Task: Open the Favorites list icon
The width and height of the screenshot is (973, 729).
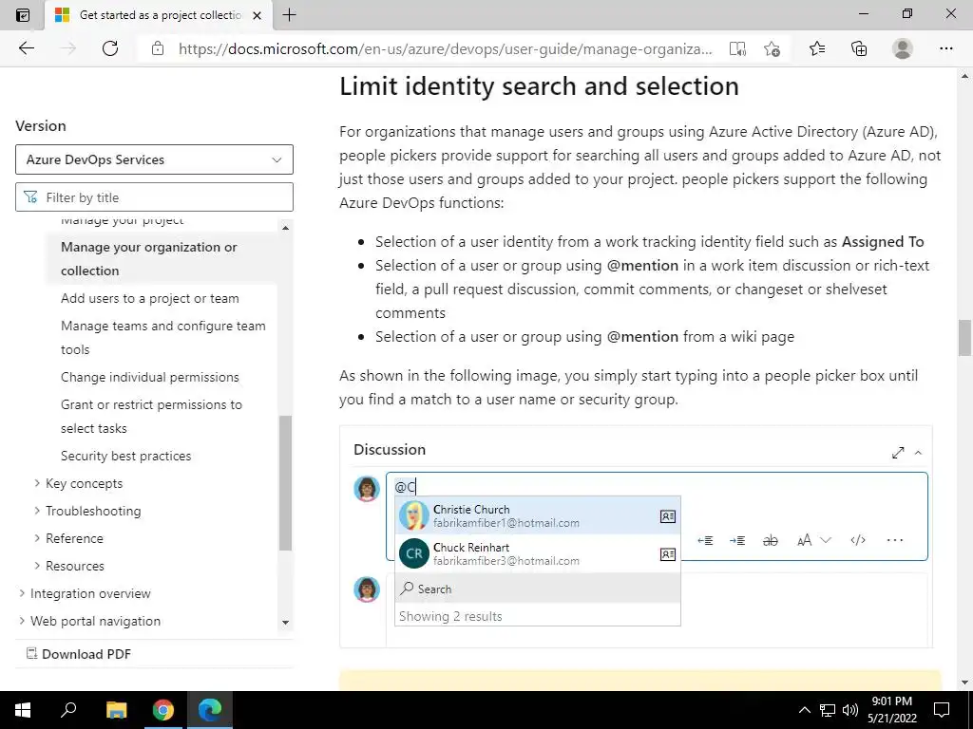Action: (817, 48)
